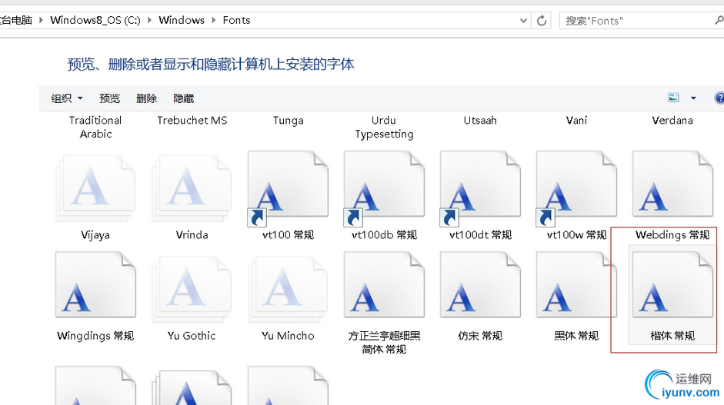Open the Yu Gothic font family icon

192,288
